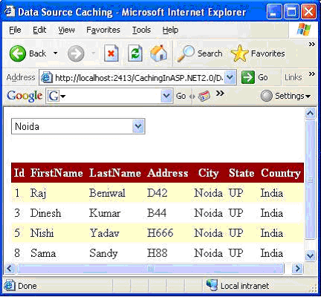This screenshot has height=297, width=321.
Task: Click the page icon in address bar
Action: [x=46, y=78]
